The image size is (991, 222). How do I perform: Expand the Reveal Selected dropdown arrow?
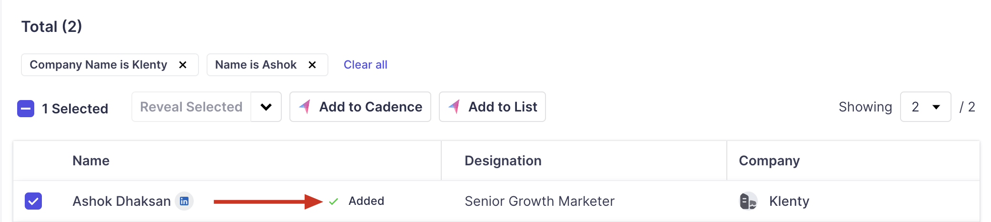pos(266,107)
